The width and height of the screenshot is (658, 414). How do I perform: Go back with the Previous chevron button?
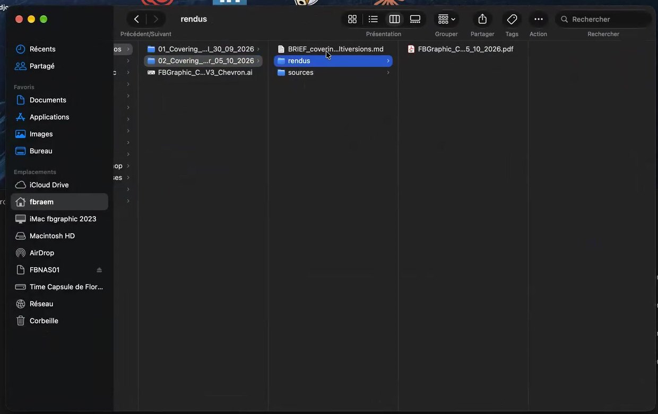tap(136, 19)
